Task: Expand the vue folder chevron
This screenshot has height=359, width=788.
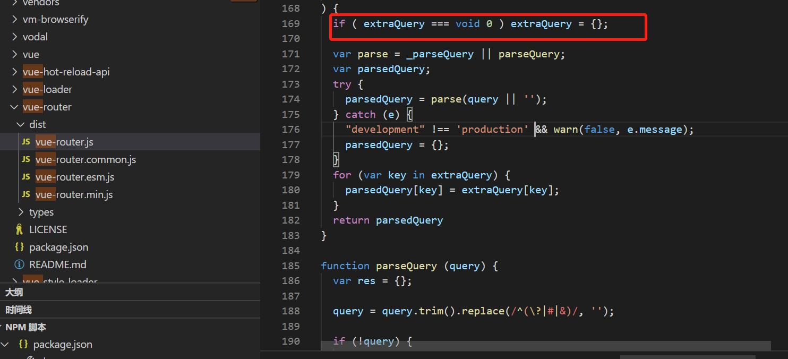Action: (14, 55)
